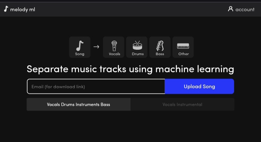
Task: Click the account person icon
Action: tap(231, 9)
